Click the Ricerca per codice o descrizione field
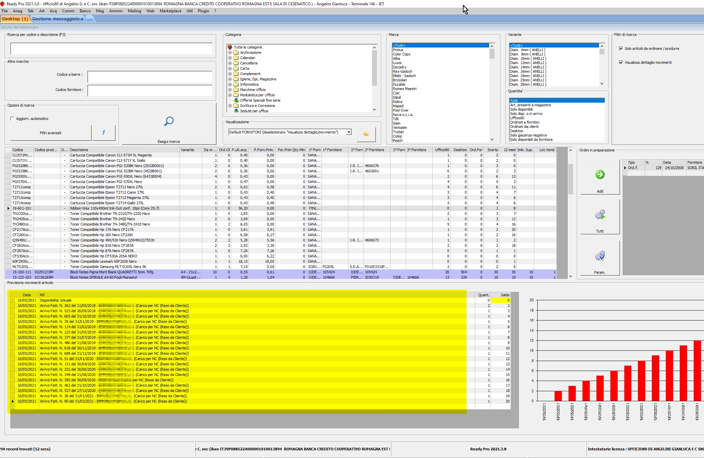Image resolution: width=704 pixels, height=458 pixels. coord(111,48)
